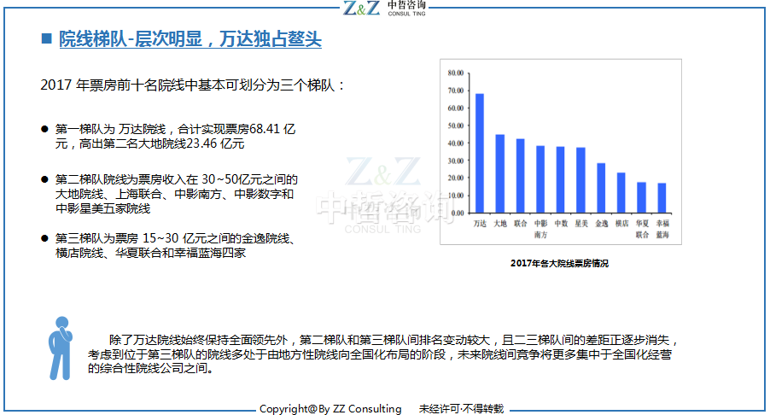This screenshot has height=415, width=770.
Task: Select the 金逸 bar in the chart
Action: (601, 188)
